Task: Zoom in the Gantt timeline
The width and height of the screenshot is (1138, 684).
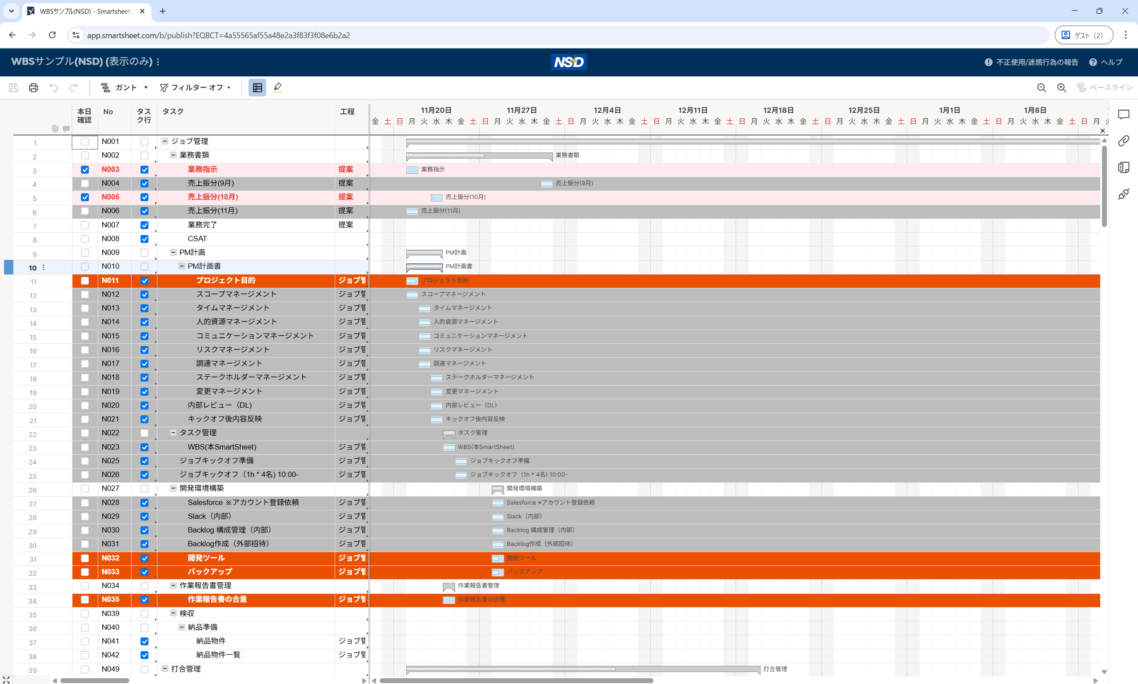Action: point(1062,87)
